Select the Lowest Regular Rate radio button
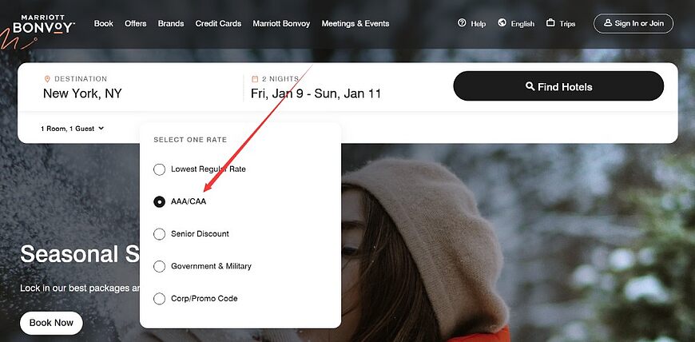695x342 pixels. coord(159,169)
